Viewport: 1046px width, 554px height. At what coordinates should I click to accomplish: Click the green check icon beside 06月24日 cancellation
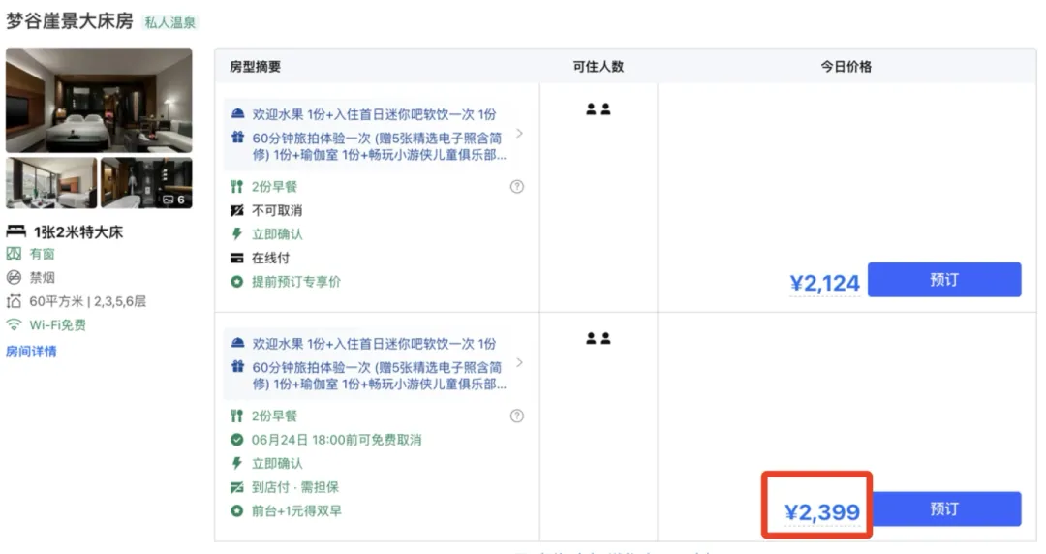point(237,439)
